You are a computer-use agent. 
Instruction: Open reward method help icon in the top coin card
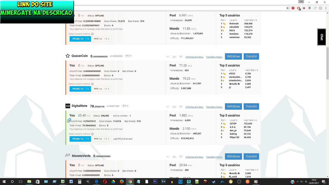click(92, 34)
